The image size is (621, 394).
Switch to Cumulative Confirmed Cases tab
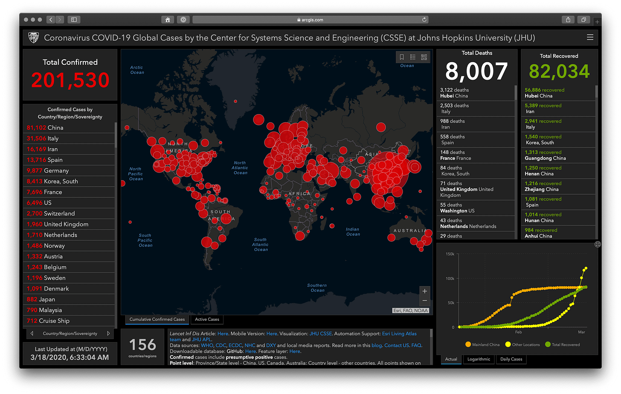pyautogui.click(x=157, y=319)
